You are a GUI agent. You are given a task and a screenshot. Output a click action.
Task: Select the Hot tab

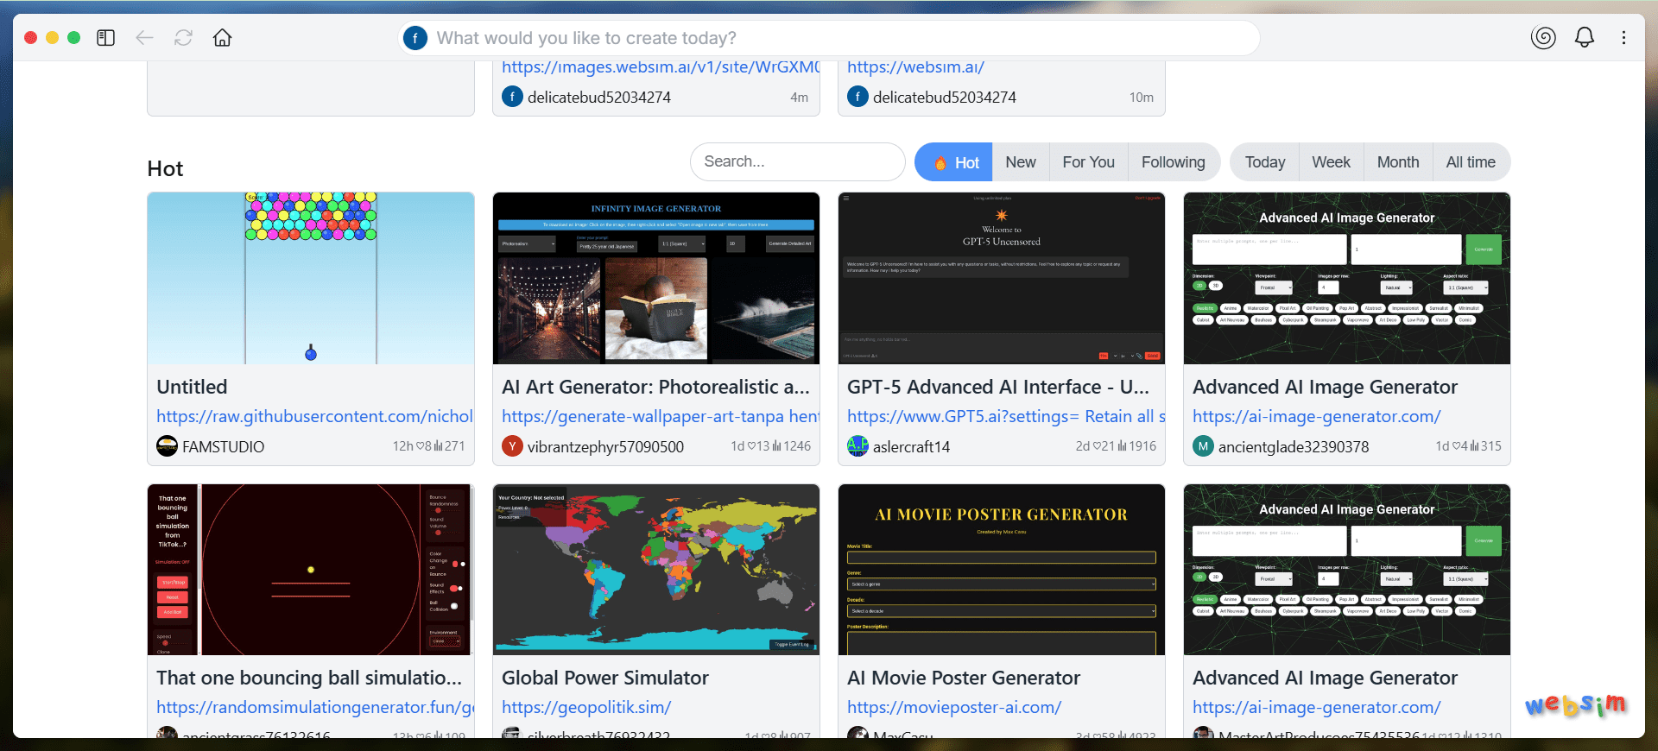[x=953, y=162]
